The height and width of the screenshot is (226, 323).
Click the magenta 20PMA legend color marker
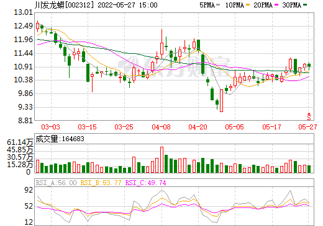[276, 5]
